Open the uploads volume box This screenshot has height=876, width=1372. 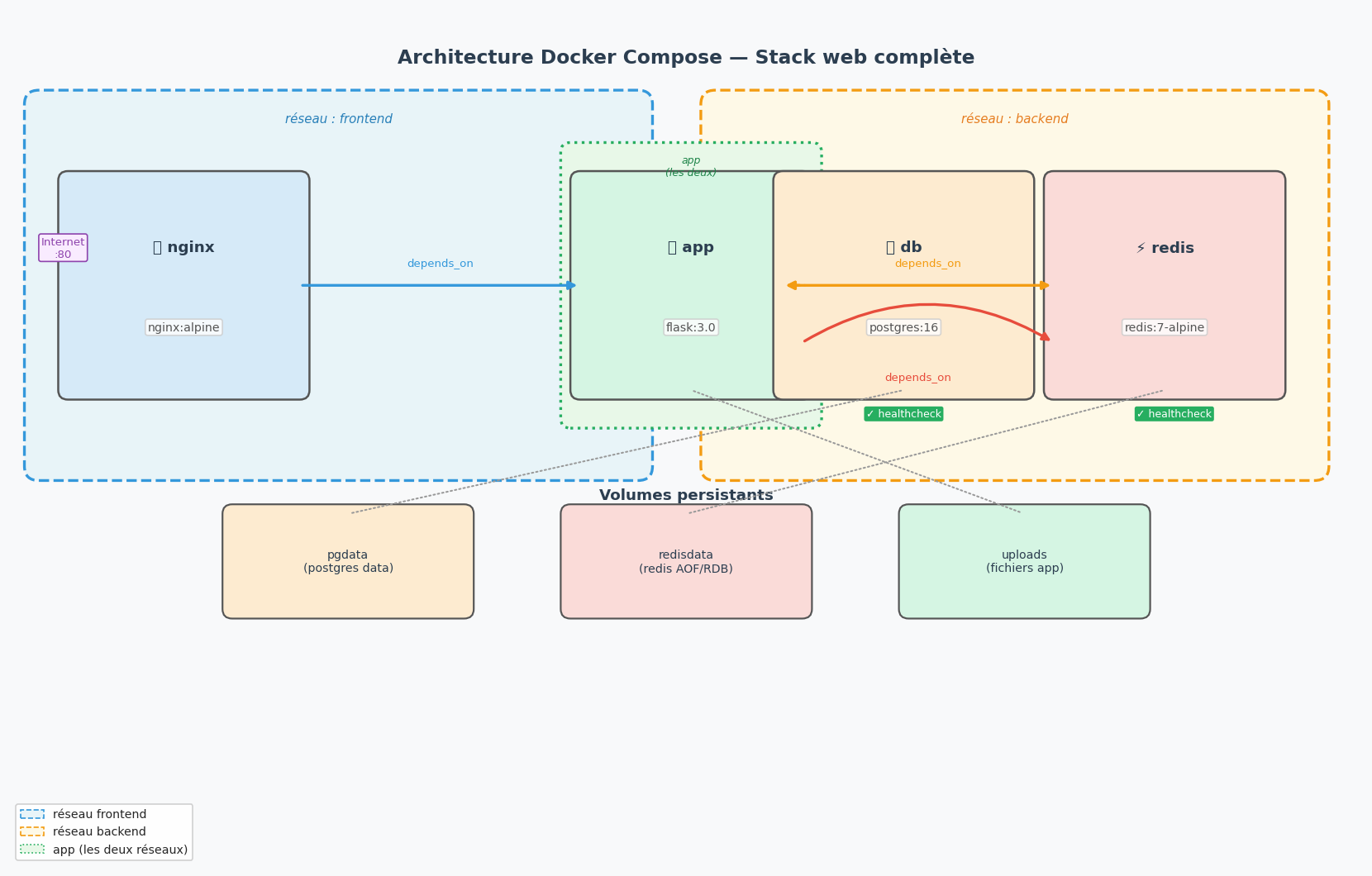(x=1024, y=562)
